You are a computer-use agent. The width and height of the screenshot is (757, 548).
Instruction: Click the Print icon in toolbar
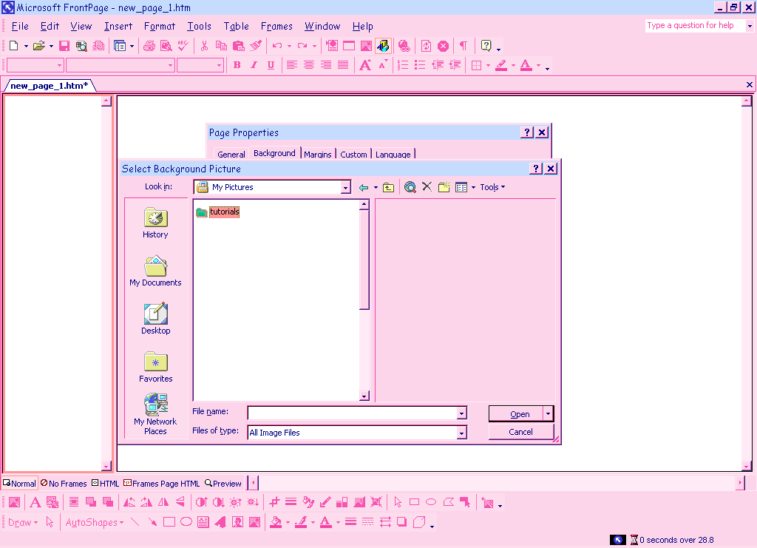[x=149, y=46]
